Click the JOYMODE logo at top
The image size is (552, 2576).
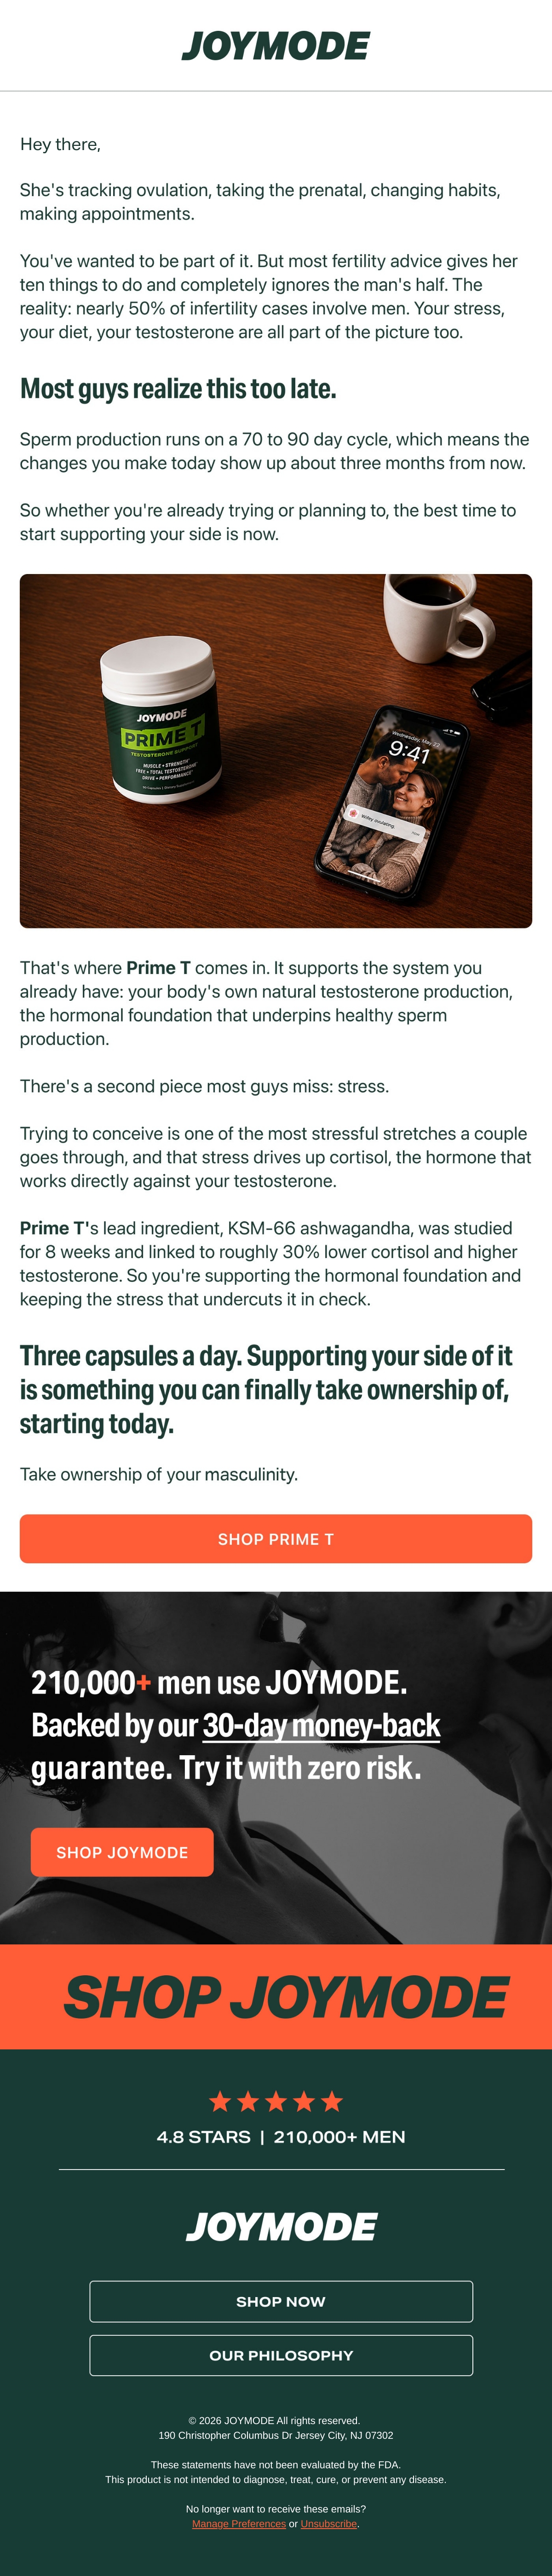tap(276, 46)
